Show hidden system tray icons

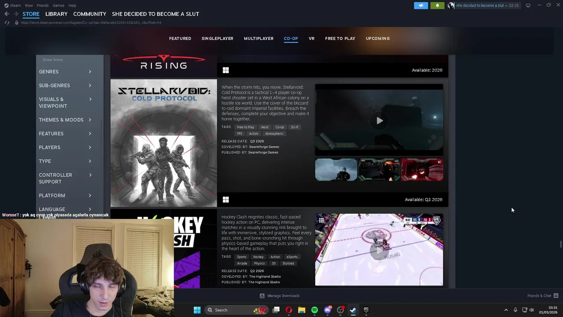[506, 310]
